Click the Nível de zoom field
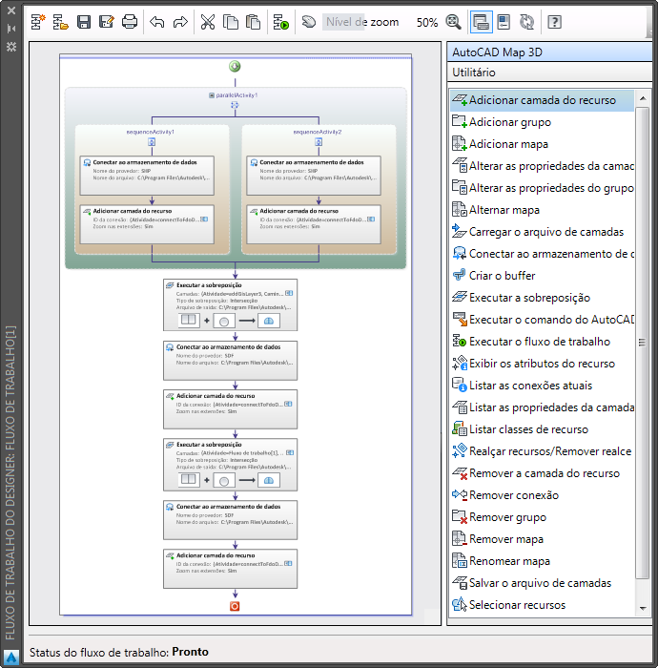 tap(362, 22)
